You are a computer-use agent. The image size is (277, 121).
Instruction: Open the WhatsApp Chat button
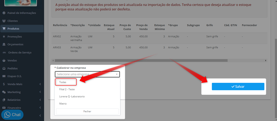13,115
